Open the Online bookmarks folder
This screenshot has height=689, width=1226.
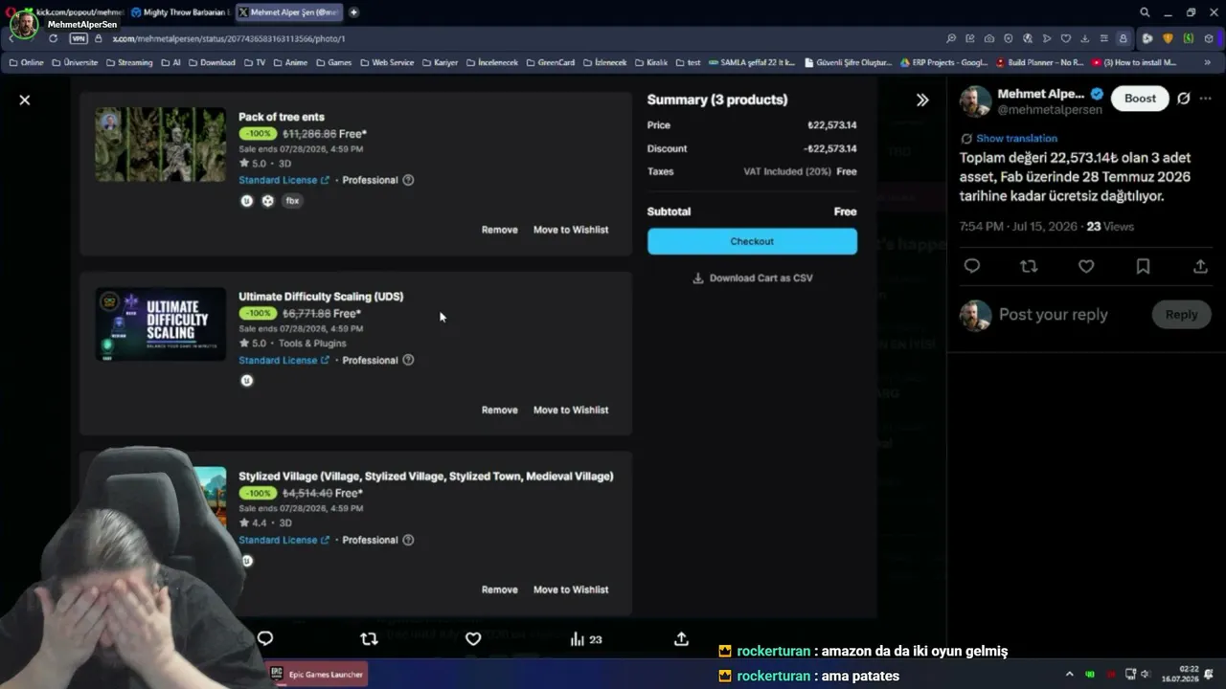(26, 62)
